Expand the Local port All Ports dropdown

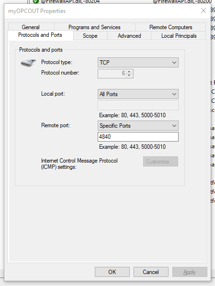click(138, 94)
